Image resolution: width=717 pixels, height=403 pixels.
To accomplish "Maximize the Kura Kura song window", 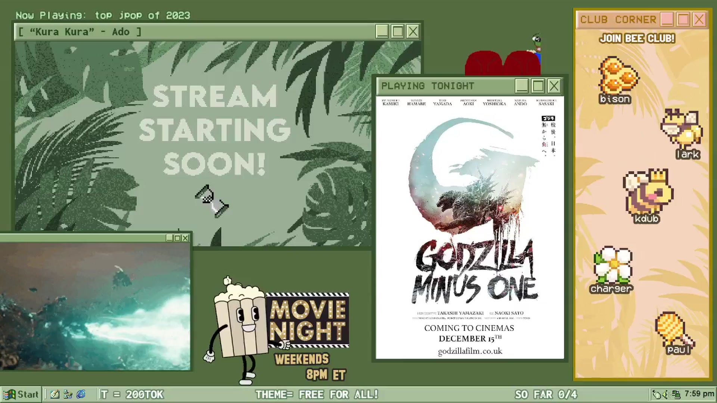I will pos(398,31).
